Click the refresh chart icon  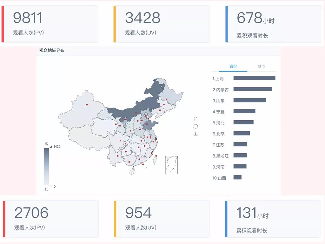coord(195,127)
